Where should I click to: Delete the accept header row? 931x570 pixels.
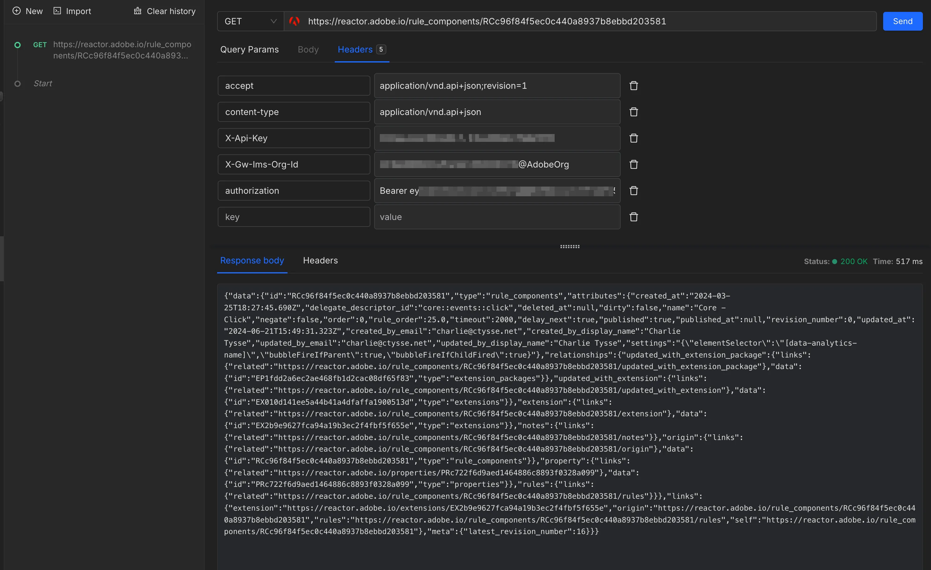tap(633, 85)
